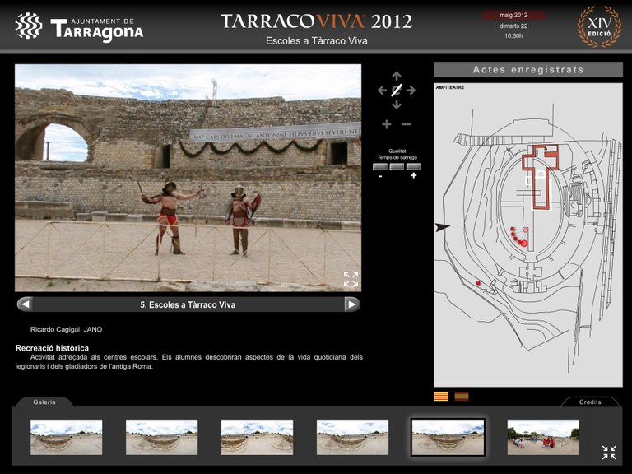Pan the panorama right with the right arrow
The height and width of the screenshot is (474, 632).
[411, 91]
